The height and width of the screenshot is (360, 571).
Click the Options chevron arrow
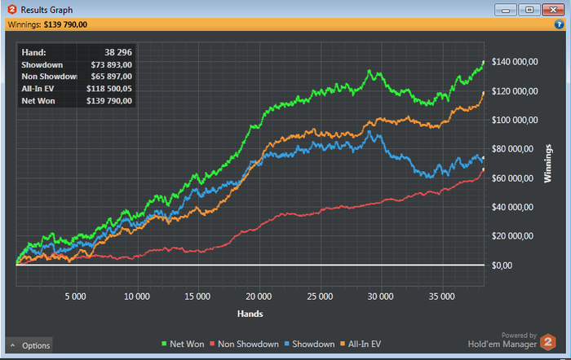[x=13, y=345]
